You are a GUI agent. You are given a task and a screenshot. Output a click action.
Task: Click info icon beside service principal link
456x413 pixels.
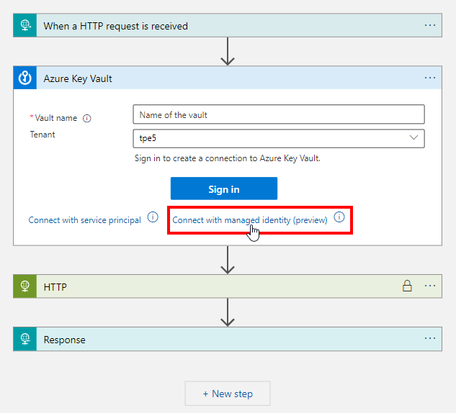[x=153, y=217]
